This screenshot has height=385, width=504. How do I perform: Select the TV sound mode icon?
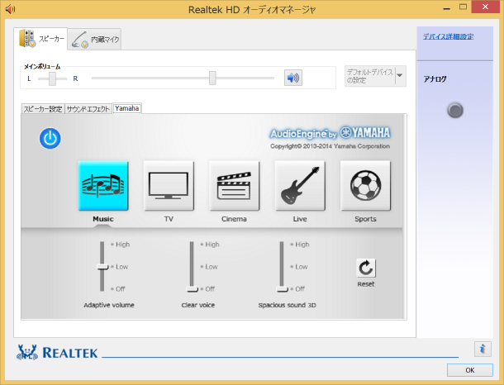169,186
